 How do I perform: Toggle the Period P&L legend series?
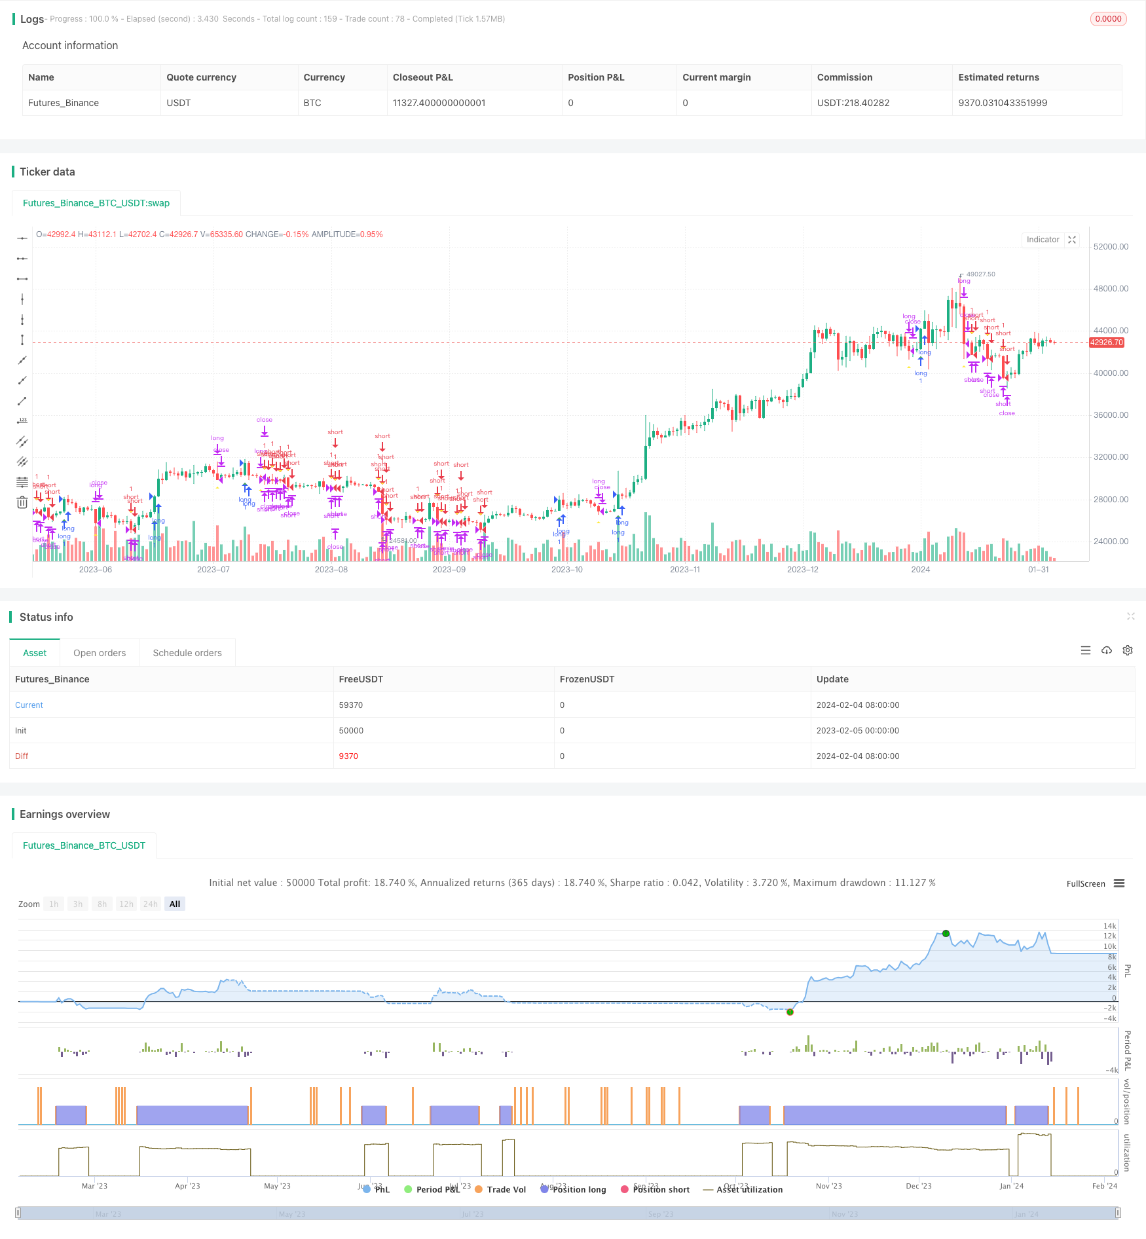[433, 1189]
